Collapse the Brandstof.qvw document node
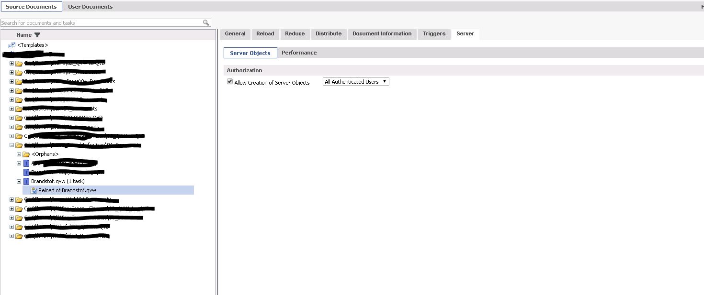The image size is (704, 295). [19, 182]
